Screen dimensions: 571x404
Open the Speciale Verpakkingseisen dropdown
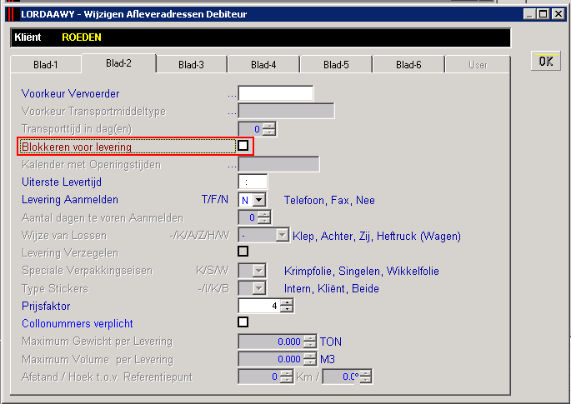(x=259, y=271)
